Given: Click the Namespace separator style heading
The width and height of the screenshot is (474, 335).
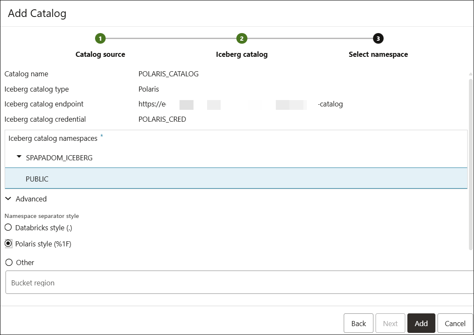Looking at the screenshot, I should tap(42, 216).
